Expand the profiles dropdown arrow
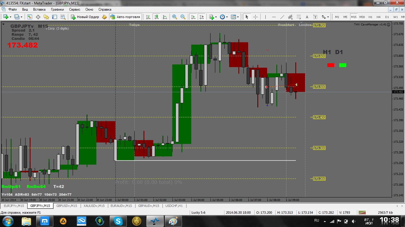The image size is (405, 227). [x=22, y=17]
